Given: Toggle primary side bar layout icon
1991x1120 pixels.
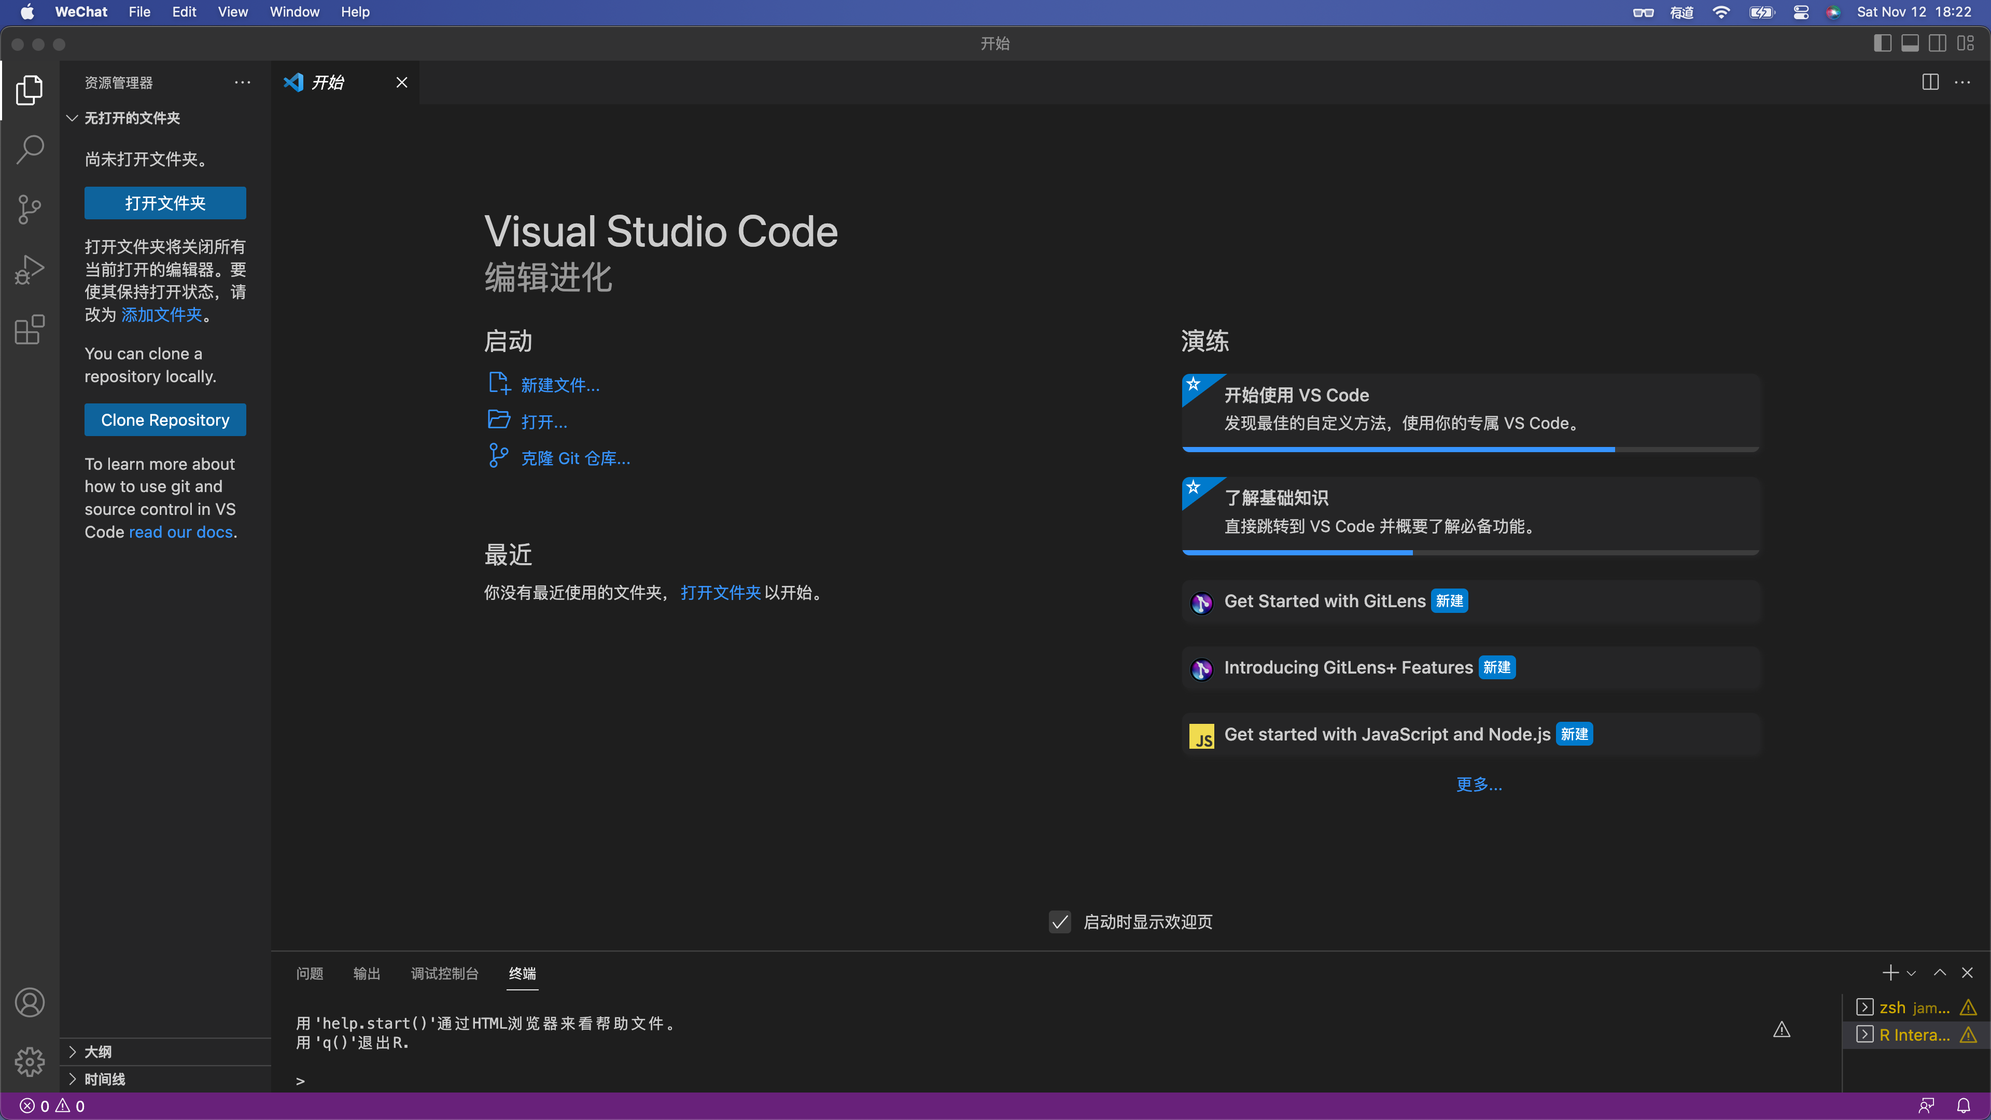Looking at the screenshot, I should (1883, 43).
